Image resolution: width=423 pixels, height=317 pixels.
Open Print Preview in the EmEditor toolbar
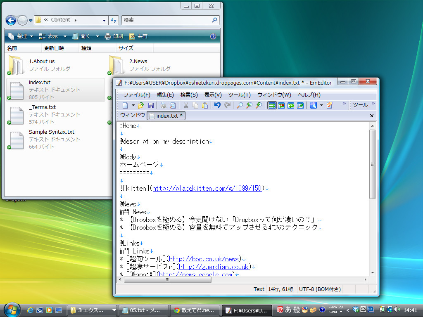coord(173,105)
